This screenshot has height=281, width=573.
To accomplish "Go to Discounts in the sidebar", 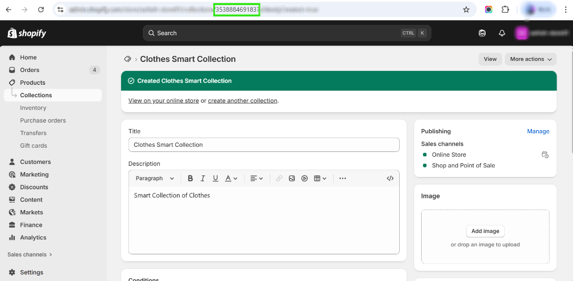I will (x=34, y=187).
